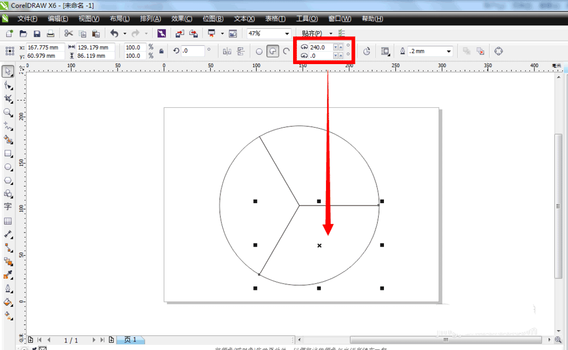Toggle the Pie shape mode
568x350 pixels.
click(x=273, y=51)
